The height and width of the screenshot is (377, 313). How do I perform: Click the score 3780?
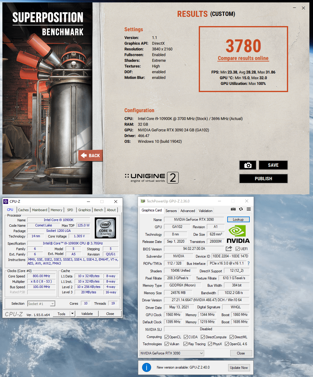coord(243,46)
